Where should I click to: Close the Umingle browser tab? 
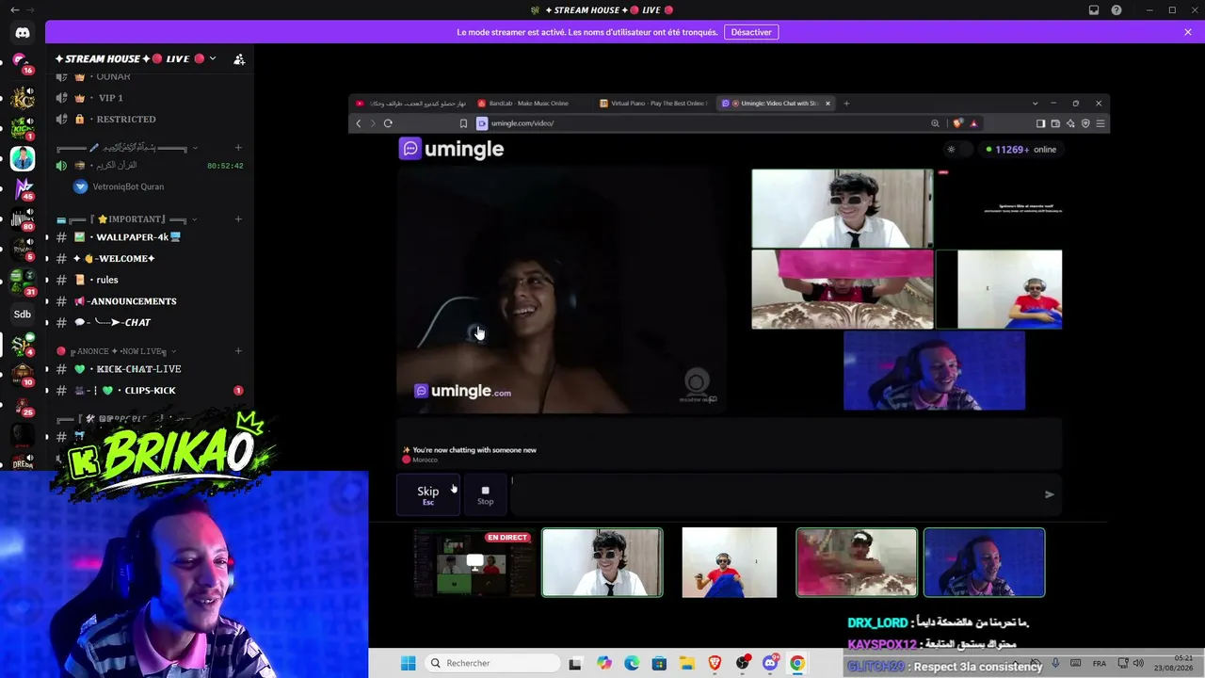[x=827, y=104]
